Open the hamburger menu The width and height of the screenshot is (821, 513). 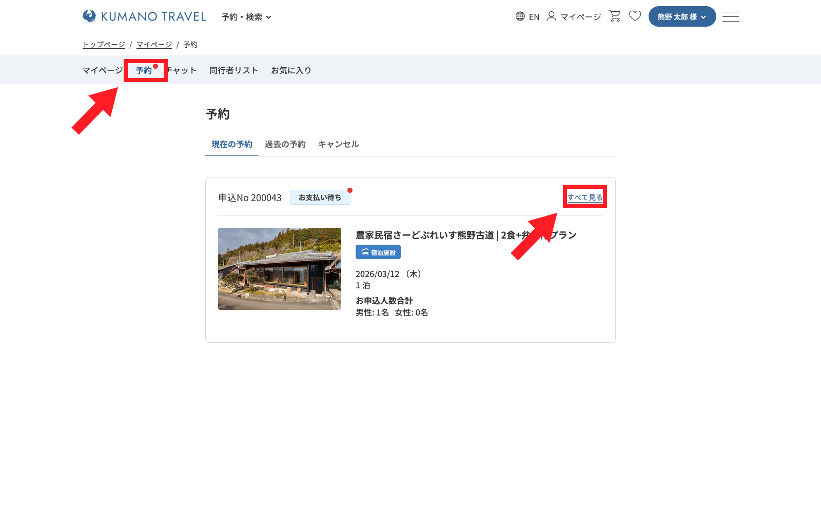[730, 17]
